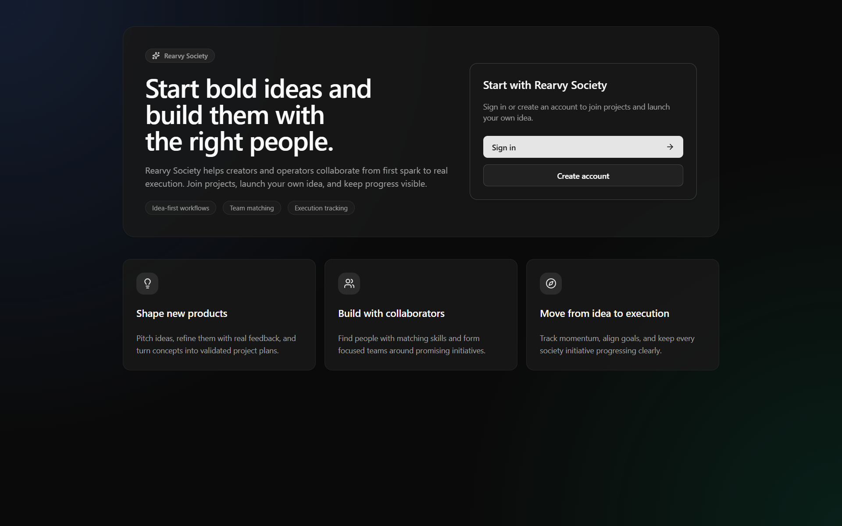Click the arrow icon on Sign in button
Viewport: 842px width, 526px height.
tap(670, 147)
